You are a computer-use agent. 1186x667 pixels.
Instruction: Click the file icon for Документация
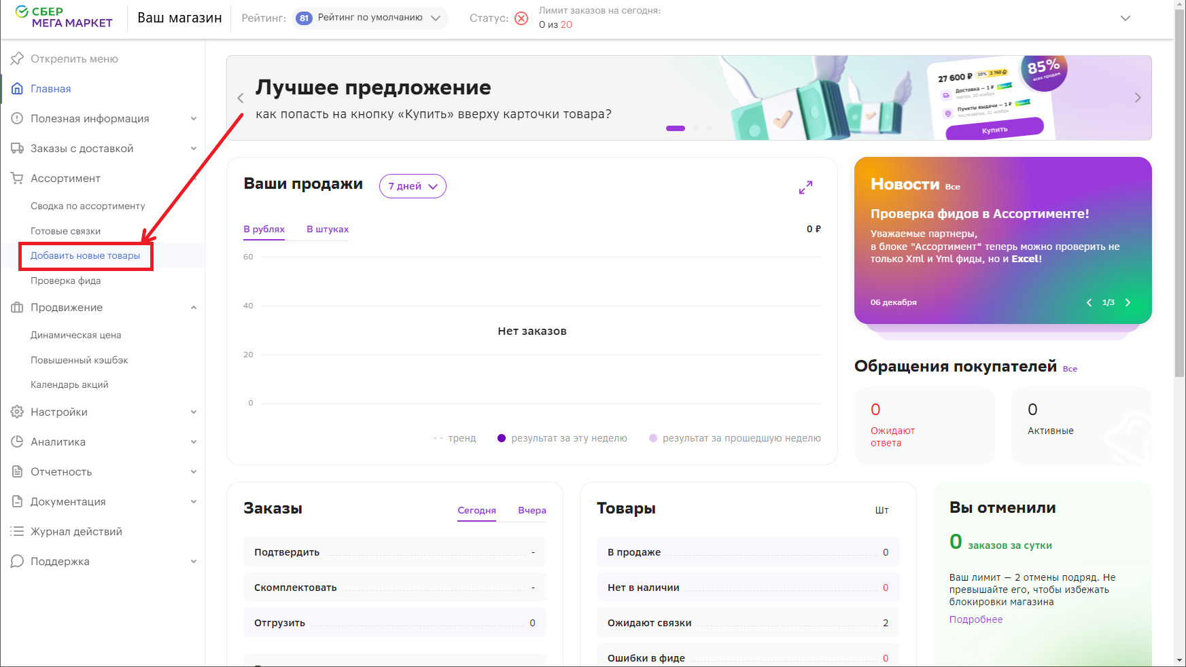coord(17,501)
